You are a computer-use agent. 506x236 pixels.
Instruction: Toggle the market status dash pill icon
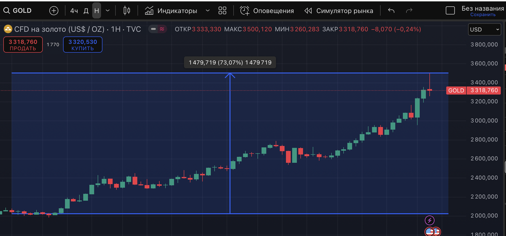pyautogui.click(x=153, y=29)
